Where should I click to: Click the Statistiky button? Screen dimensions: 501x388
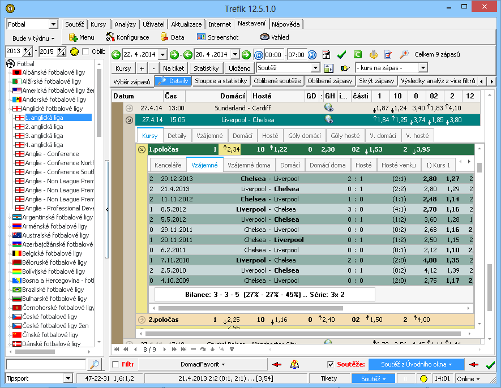point(206,68)
